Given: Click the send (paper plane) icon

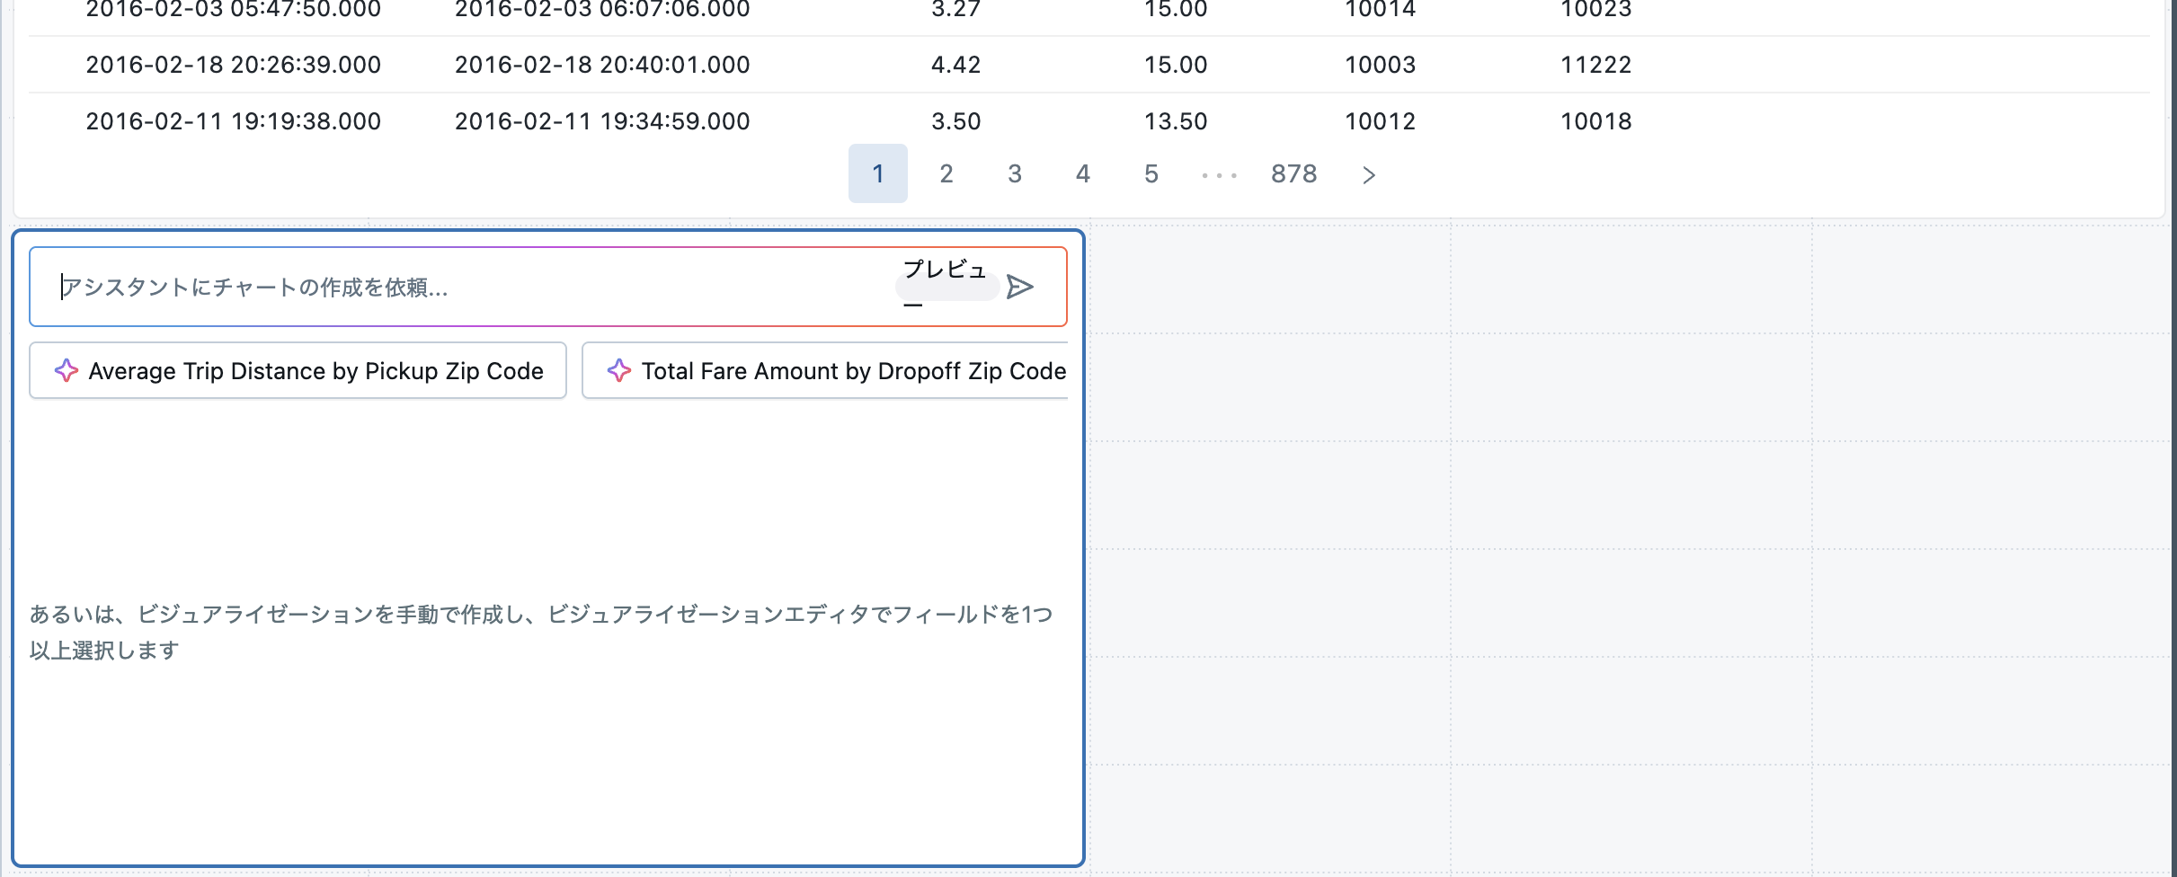Looking at the screenshot, I should click(1020, 288).
